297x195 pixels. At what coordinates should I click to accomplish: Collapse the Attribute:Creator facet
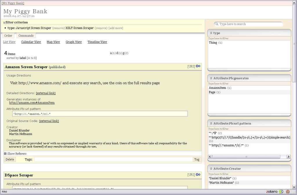click(x=211, y=169)
